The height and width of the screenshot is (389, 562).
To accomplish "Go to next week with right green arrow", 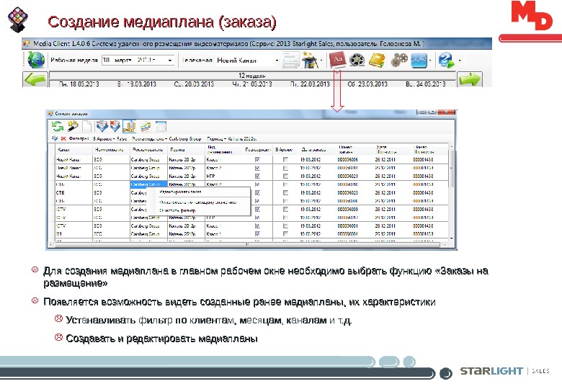I will (x=470, y=79).
